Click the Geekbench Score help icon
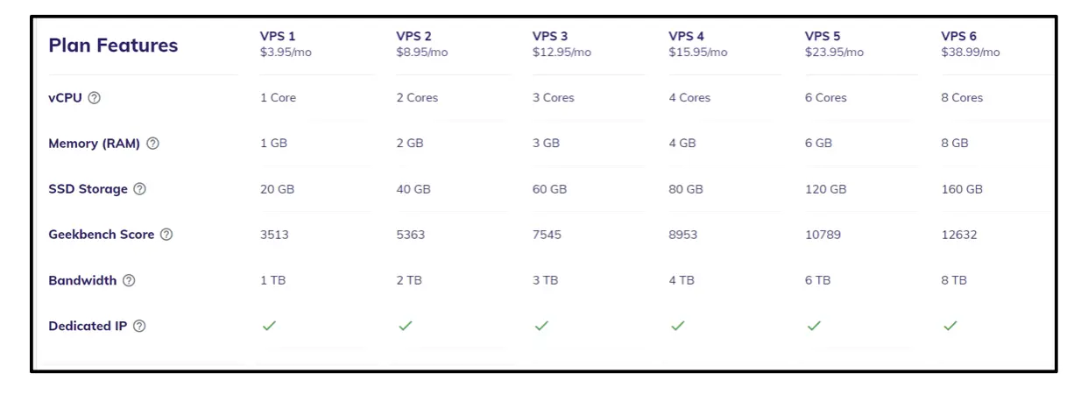This screenshot has width=1081, height=394. point(166,235)
